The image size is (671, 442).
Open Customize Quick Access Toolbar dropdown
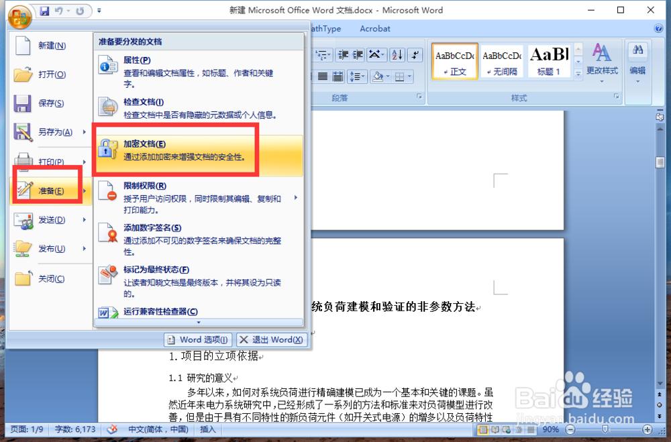pos(99,11)
